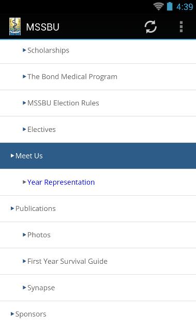
Task: Tap the battery status icon
Action: [170, 6]
